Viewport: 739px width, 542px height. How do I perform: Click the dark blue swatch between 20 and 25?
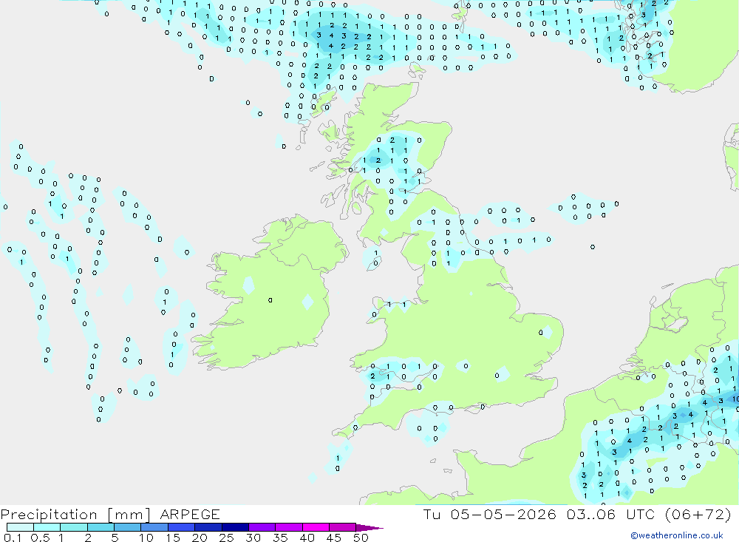coord(208,527)
